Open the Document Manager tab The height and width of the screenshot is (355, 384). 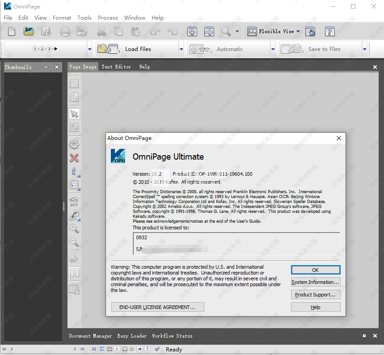[x=90, y=336]
